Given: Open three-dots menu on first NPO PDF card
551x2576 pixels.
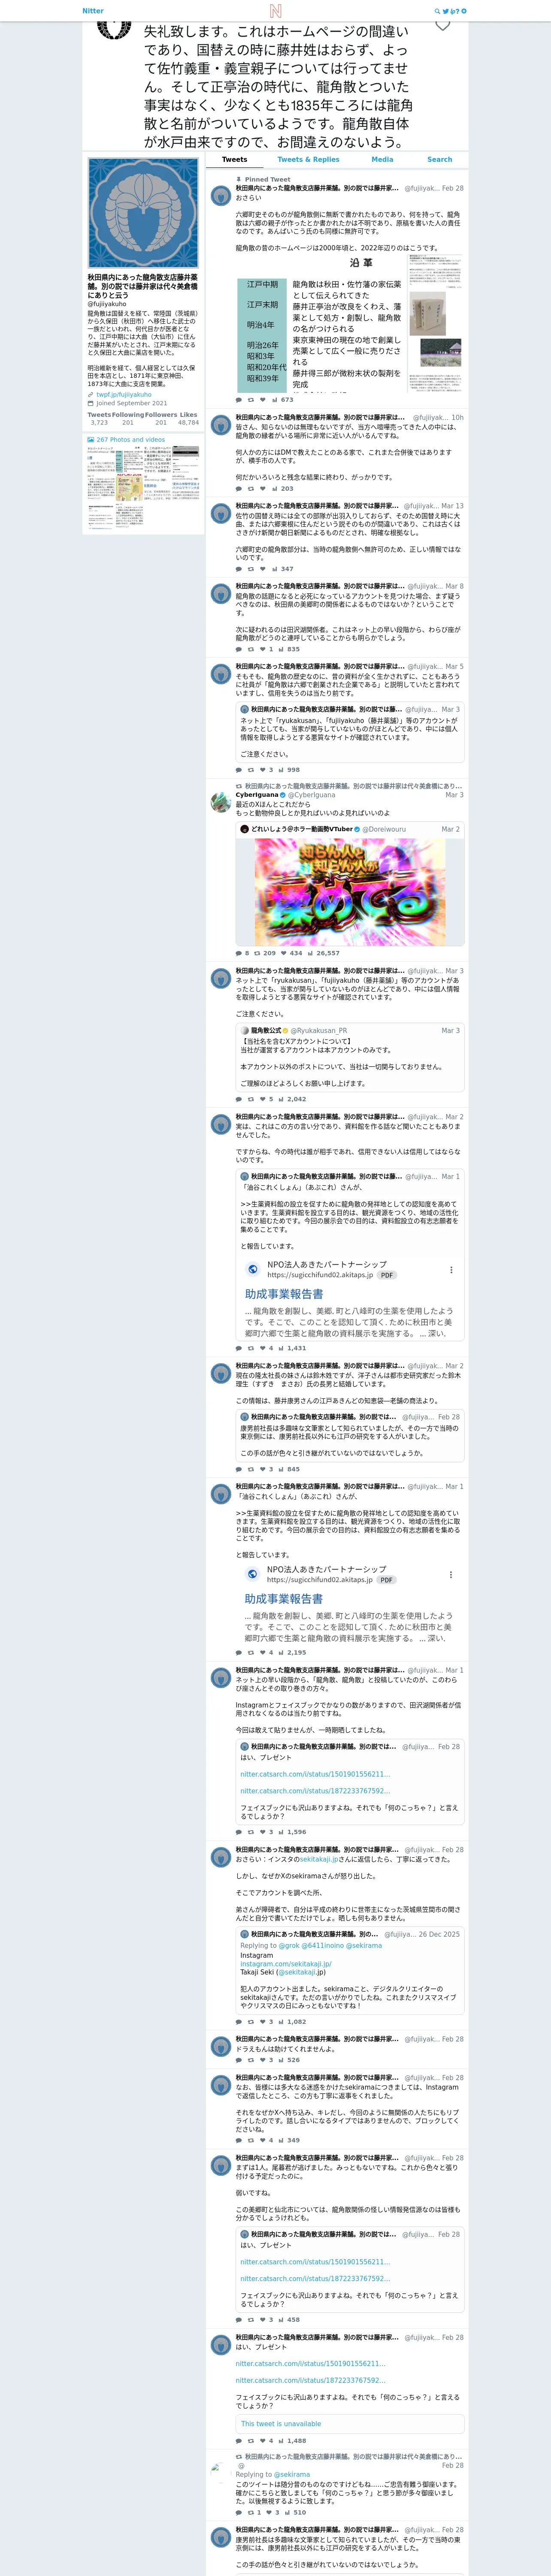Looking at the screenshot, I should [451, 1270].
